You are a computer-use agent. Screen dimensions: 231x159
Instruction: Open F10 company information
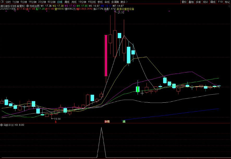(220, 2)
